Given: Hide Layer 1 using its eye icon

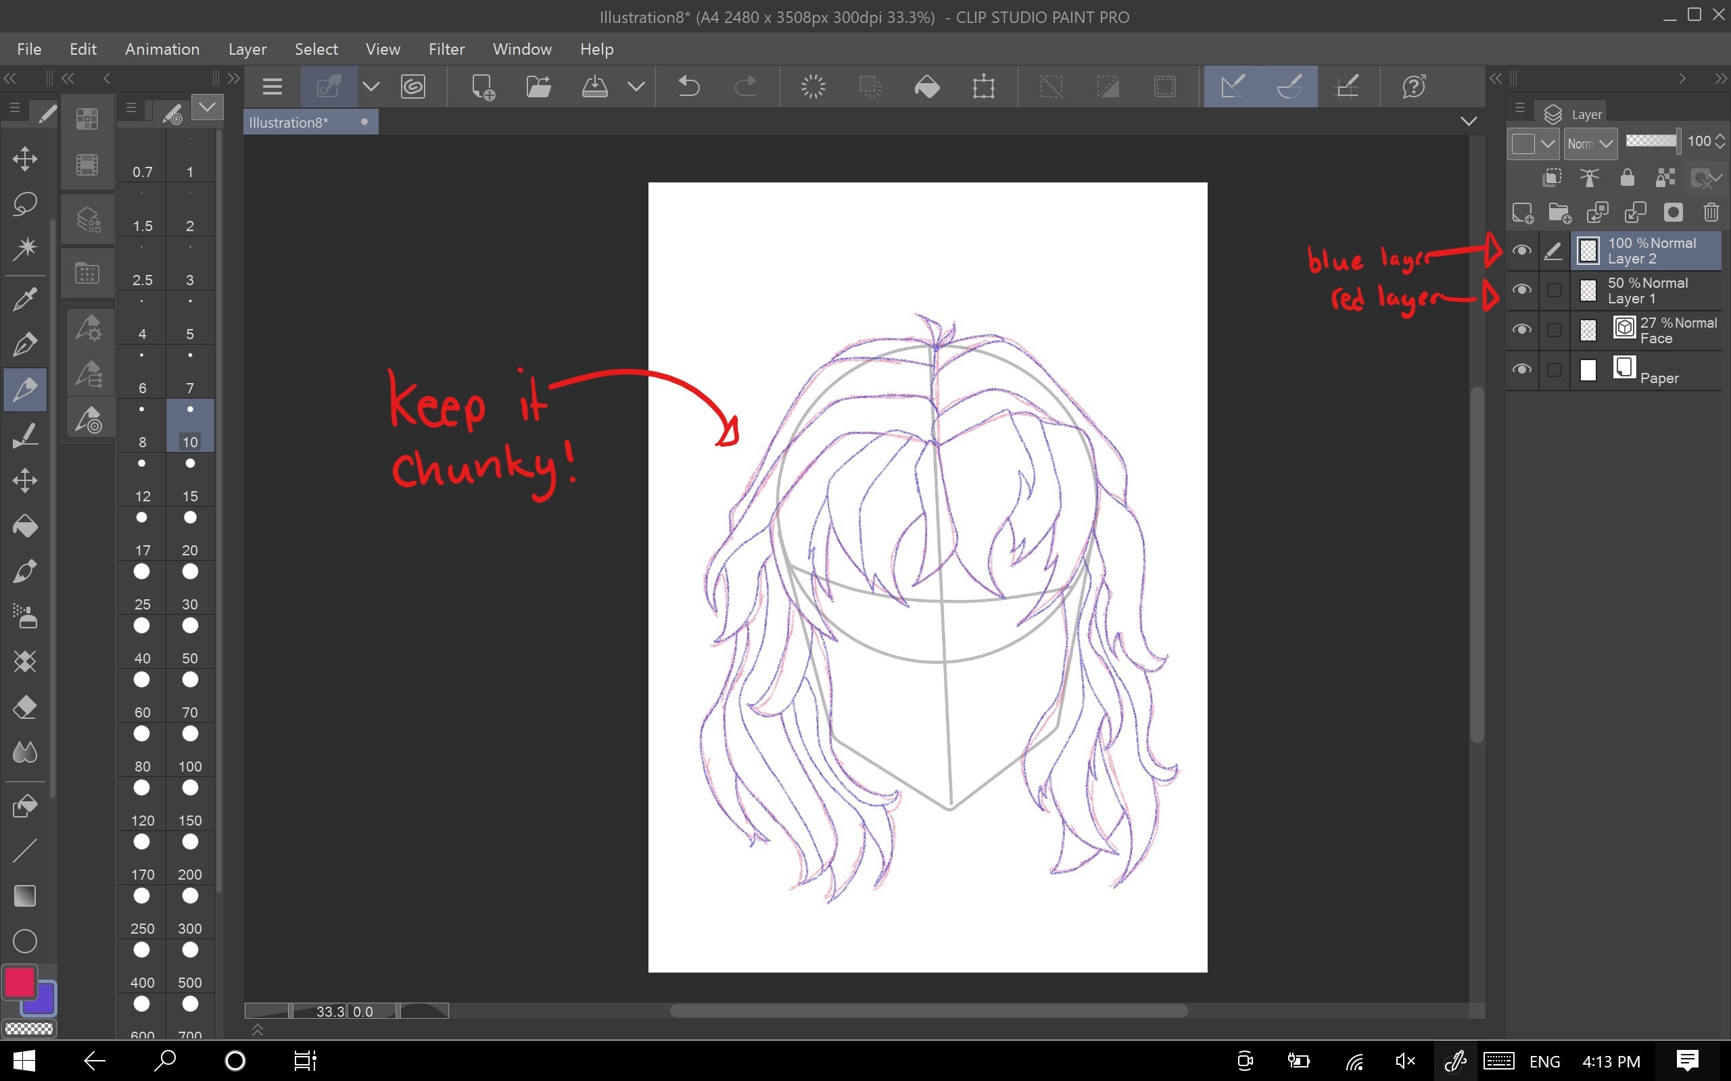Looking at the screenshot, I should pyautogui.click(x=1521, y=290).
